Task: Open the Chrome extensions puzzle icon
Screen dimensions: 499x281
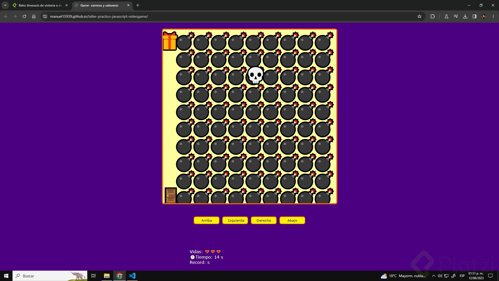Action: tap(432, 16)
